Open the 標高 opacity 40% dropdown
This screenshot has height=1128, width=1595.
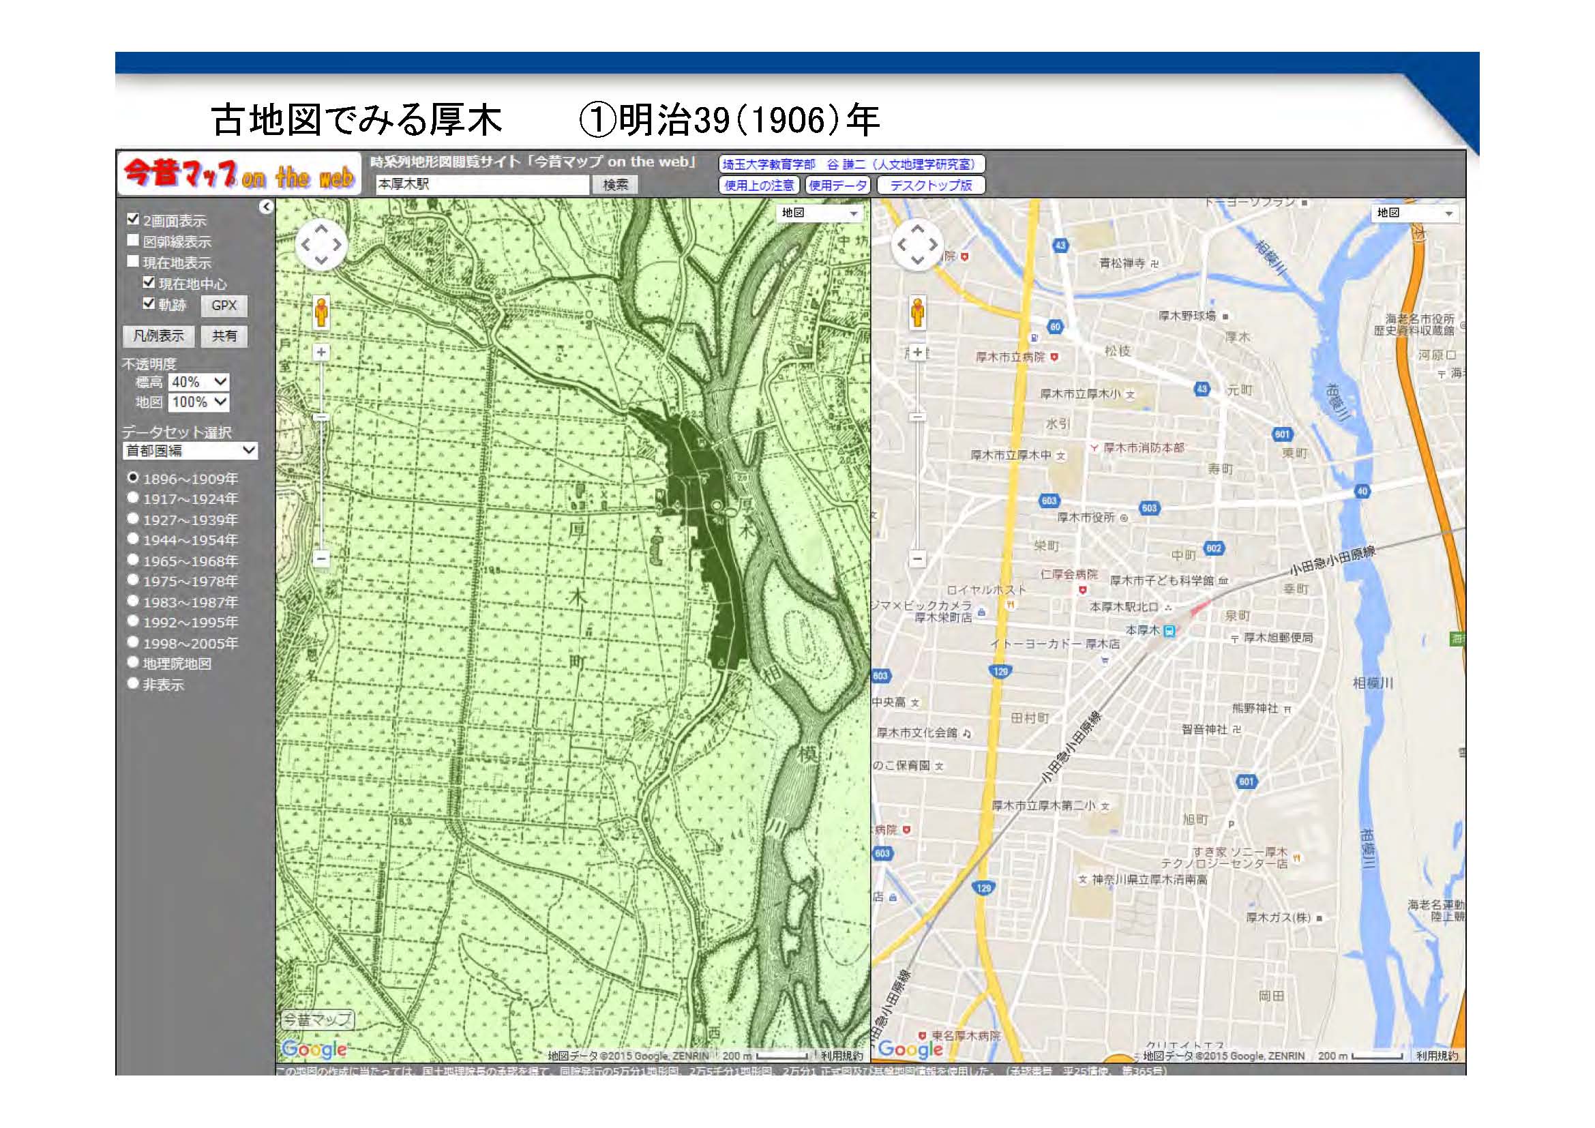click(199, 381)
